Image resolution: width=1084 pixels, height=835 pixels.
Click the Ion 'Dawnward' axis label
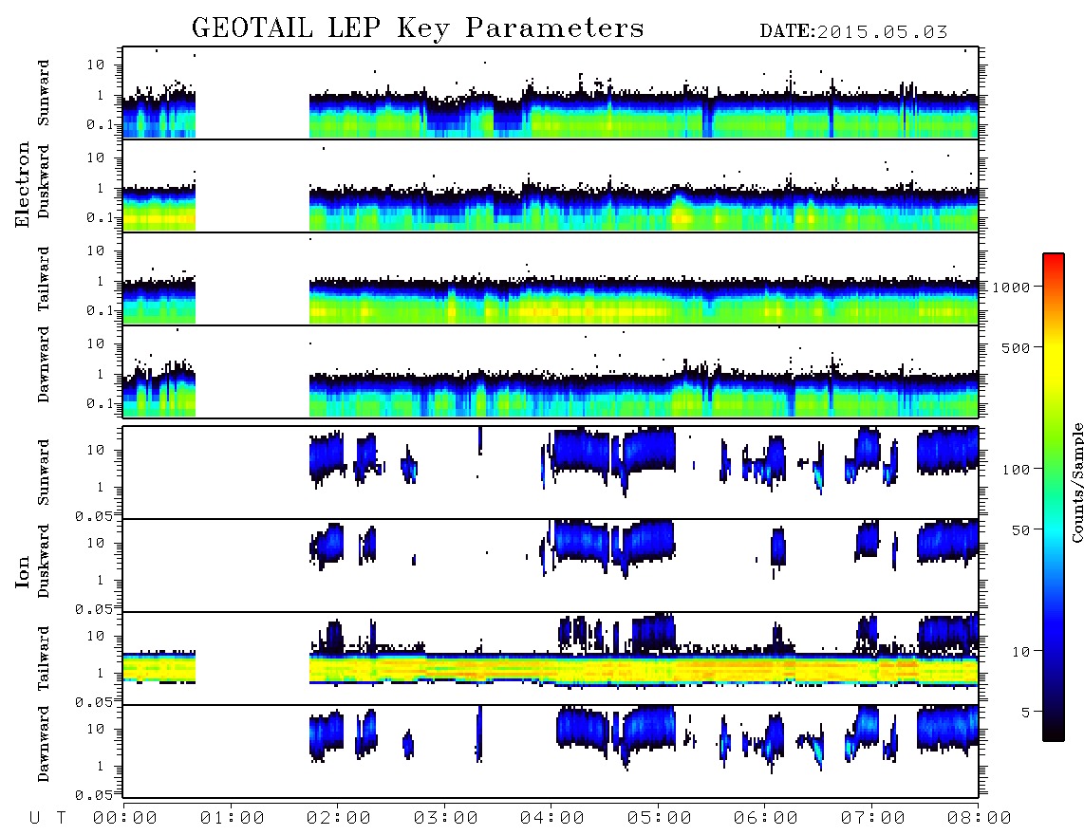click(43, 744)
